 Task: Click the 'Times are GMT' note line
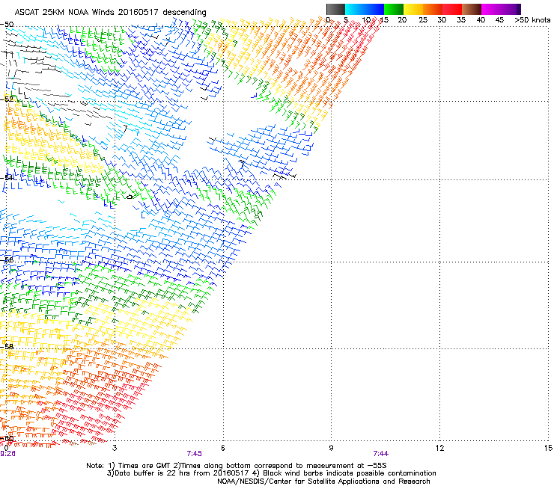pos(237,466)
